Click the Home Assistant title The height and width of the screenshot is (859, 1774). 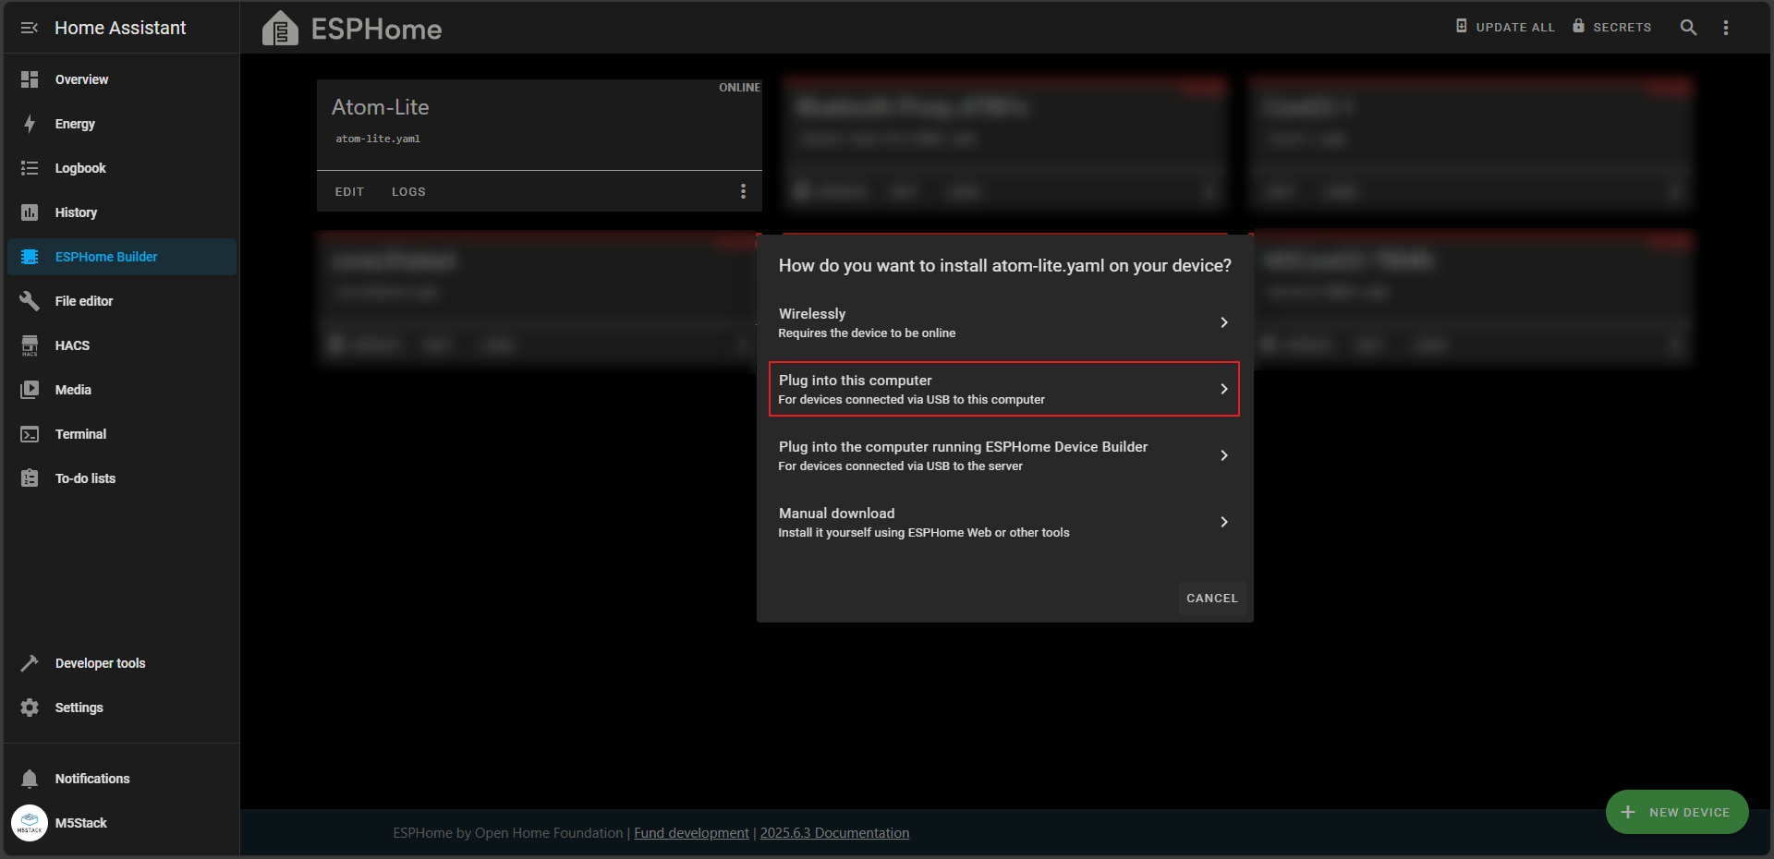coord(120,28)
